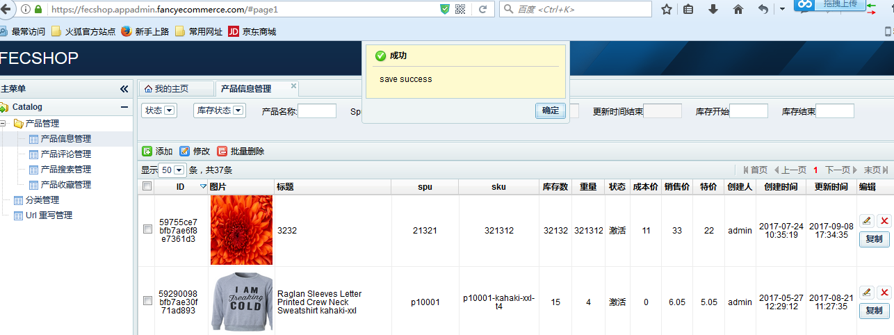Click red delete X for Raglan Sweatshirt row
Viewport: 894px width, 335px height.
(884, 293)
